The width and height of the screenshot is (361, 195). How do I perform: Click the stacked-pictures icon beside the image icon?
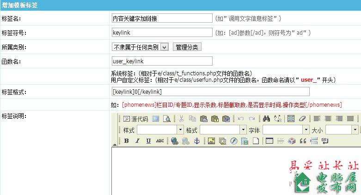222,141
